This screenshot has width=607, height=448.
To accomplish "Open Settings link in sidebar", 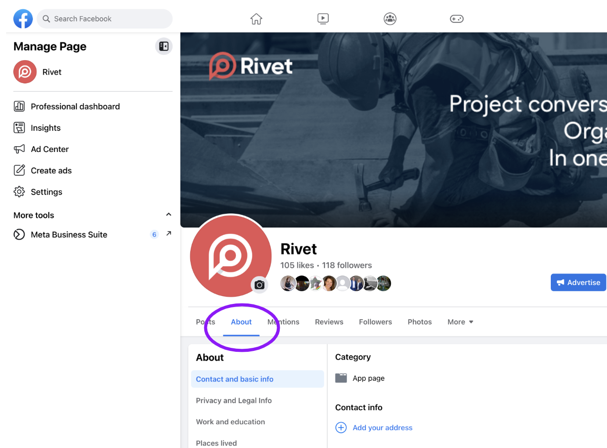I will click(47, 192).
